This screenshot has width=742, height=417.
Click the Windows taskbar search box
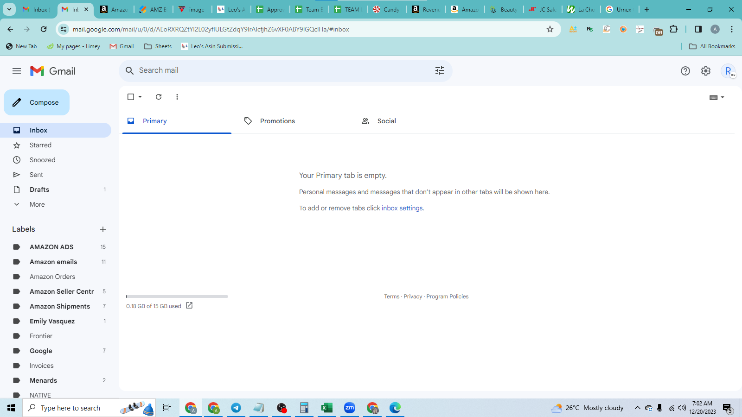pyautogui.click(x=89, y=408)
